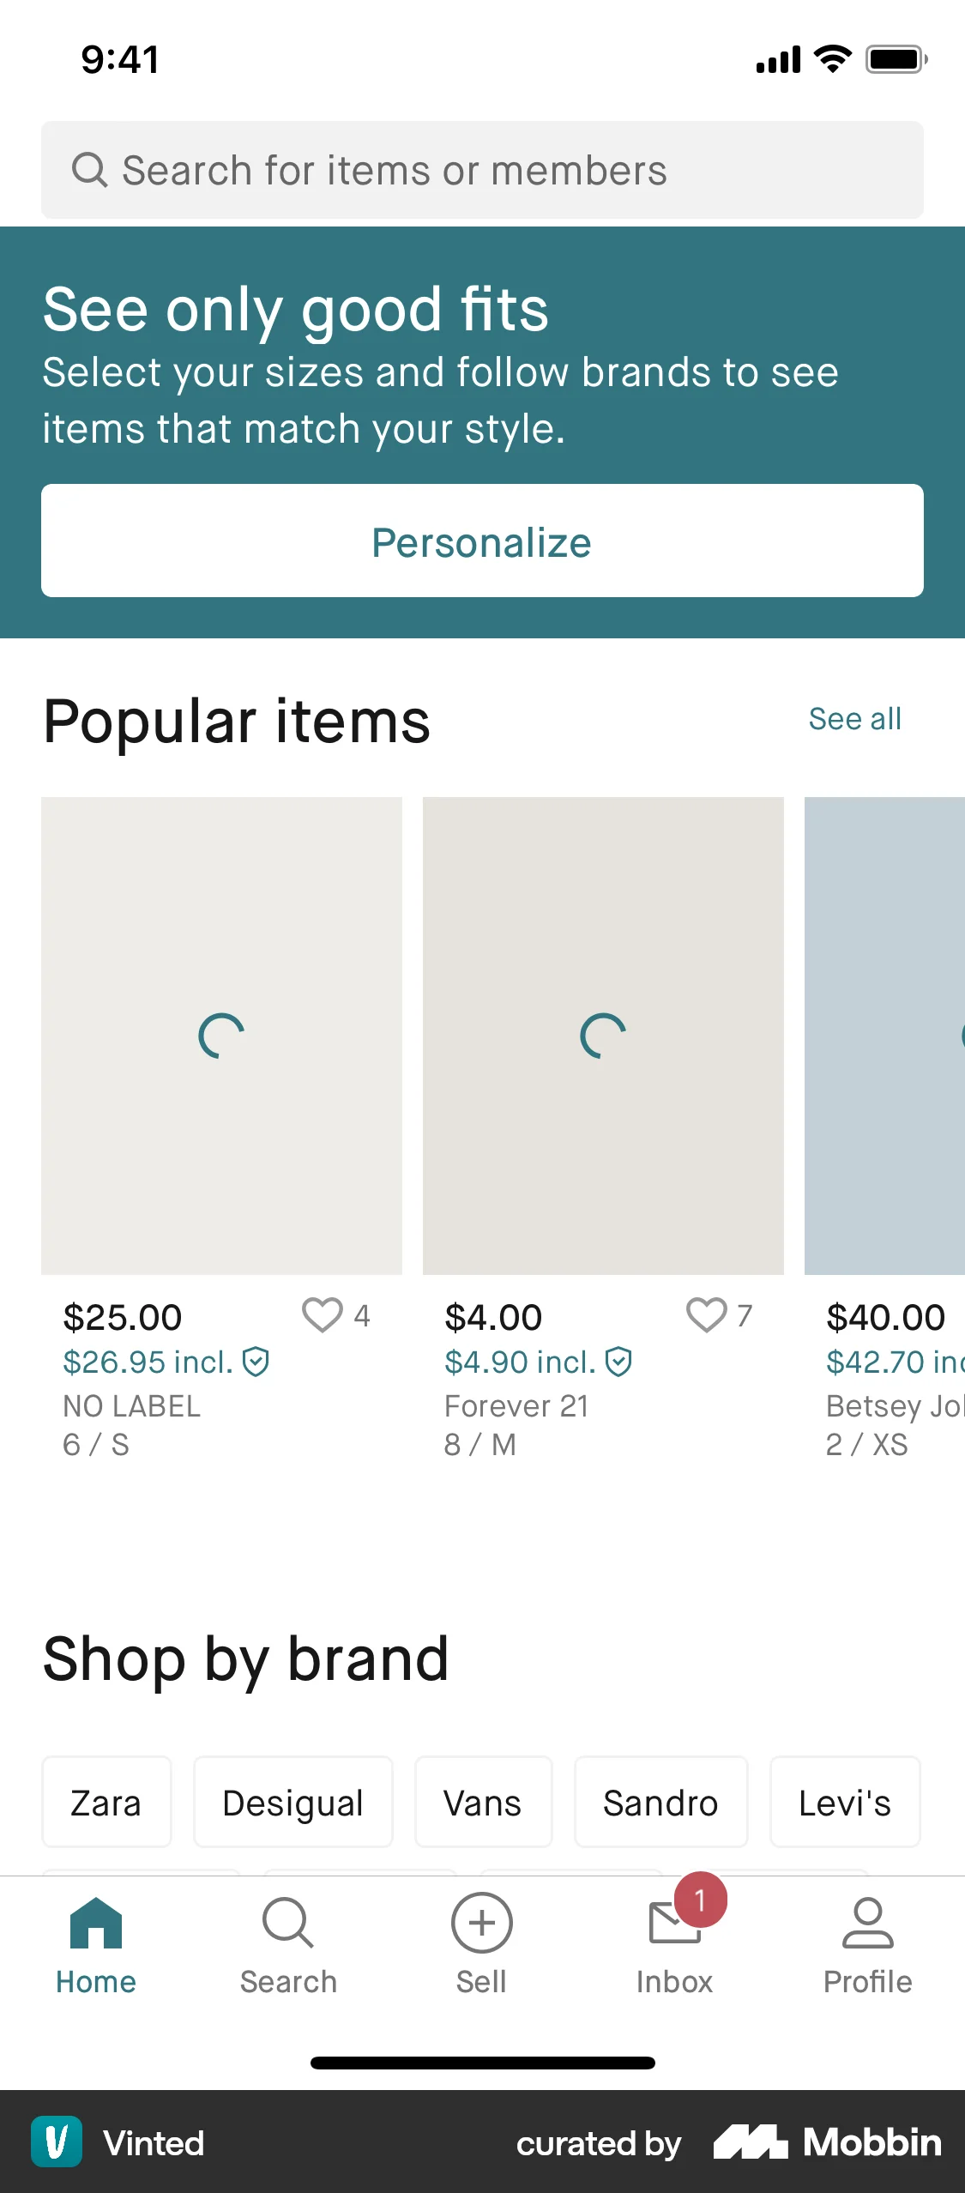The height and width of the screenshot is (2193, 965).
Task: Tap the buyer protection shield next to $26.95
Action: click(257, 1362)
